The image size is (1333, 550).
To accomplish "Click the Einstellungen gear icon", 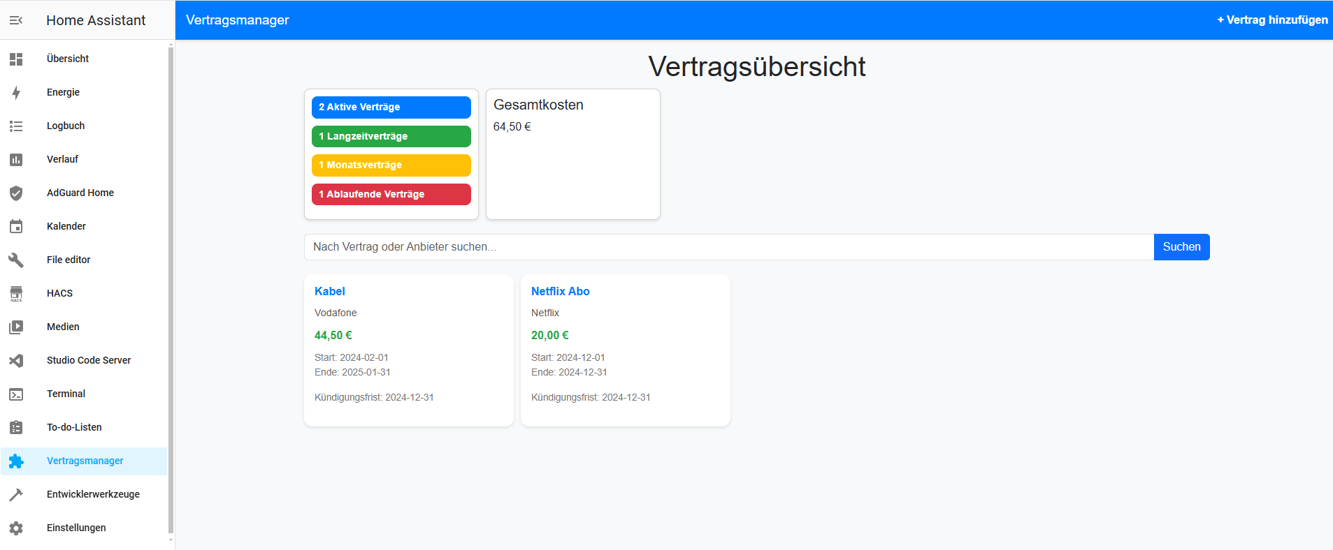I will pos(16,528).
